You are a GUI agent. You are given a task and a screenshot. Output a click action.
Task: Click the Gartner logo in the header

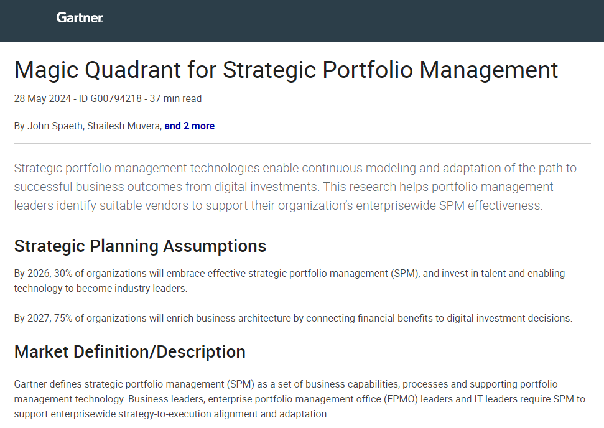pos(80,17)
